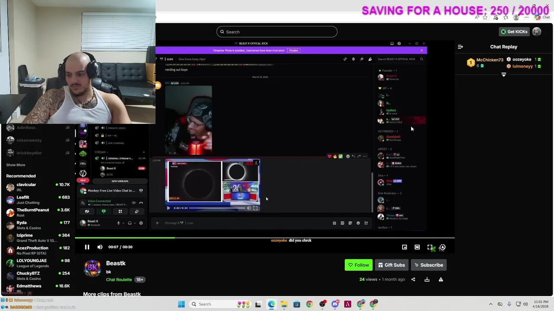The width and height of the screenshot is (554, 311).
Task: Open Eadmatthews recommended channel
Action: click(38, 288)
